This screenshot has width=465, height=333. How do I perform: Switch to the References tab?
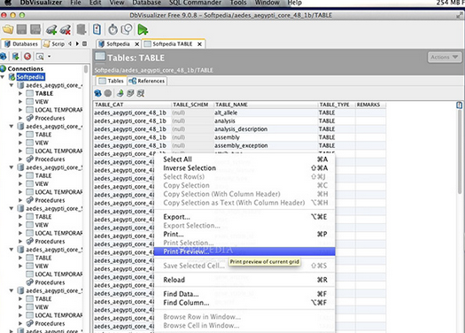click(x=147, y=81)
